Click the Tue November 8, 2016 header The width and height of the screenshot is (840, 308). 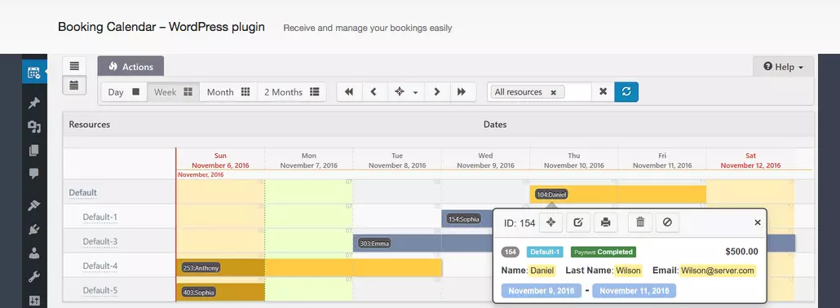coord(397,161)
